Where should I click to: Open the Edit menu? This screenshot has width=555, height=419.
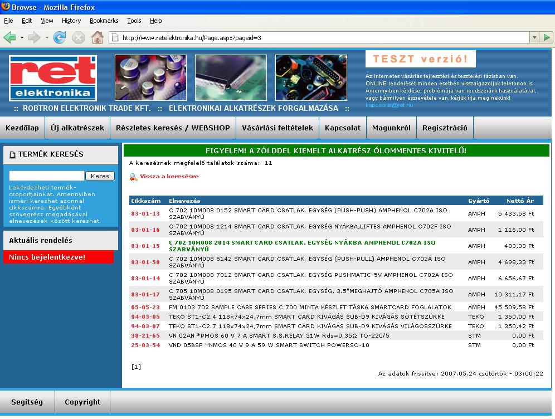point(27,21)
